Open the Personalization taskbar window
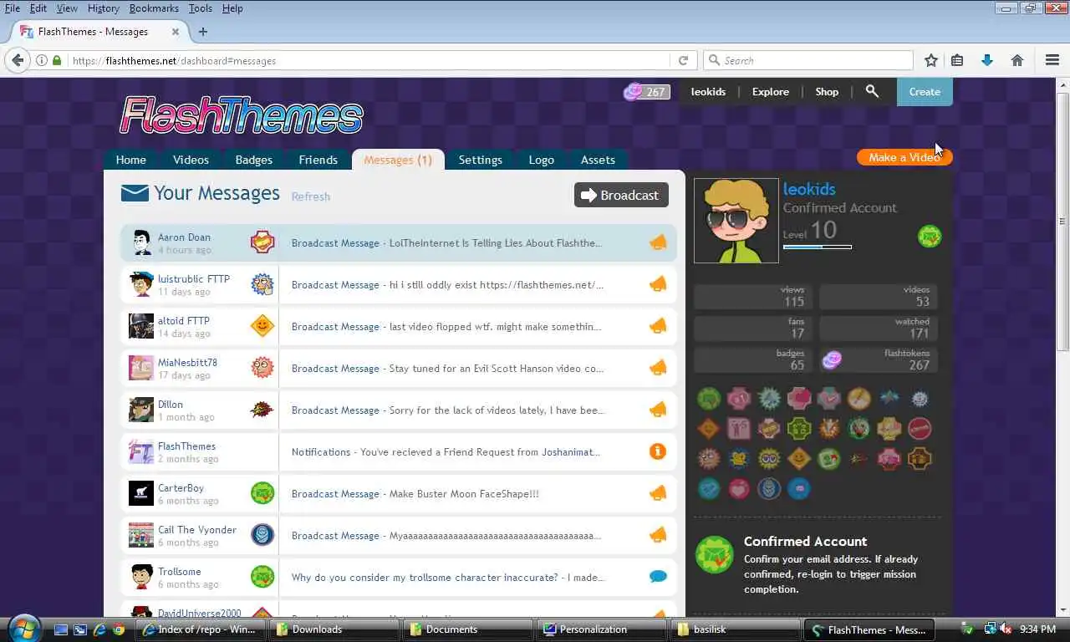1070x642 pixels. coord(602,629)
